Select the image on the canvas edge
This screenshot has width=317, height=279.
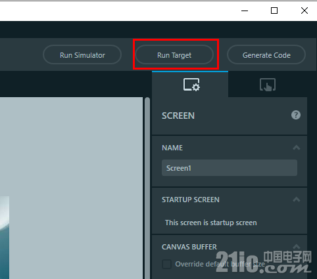pos(5,238)
